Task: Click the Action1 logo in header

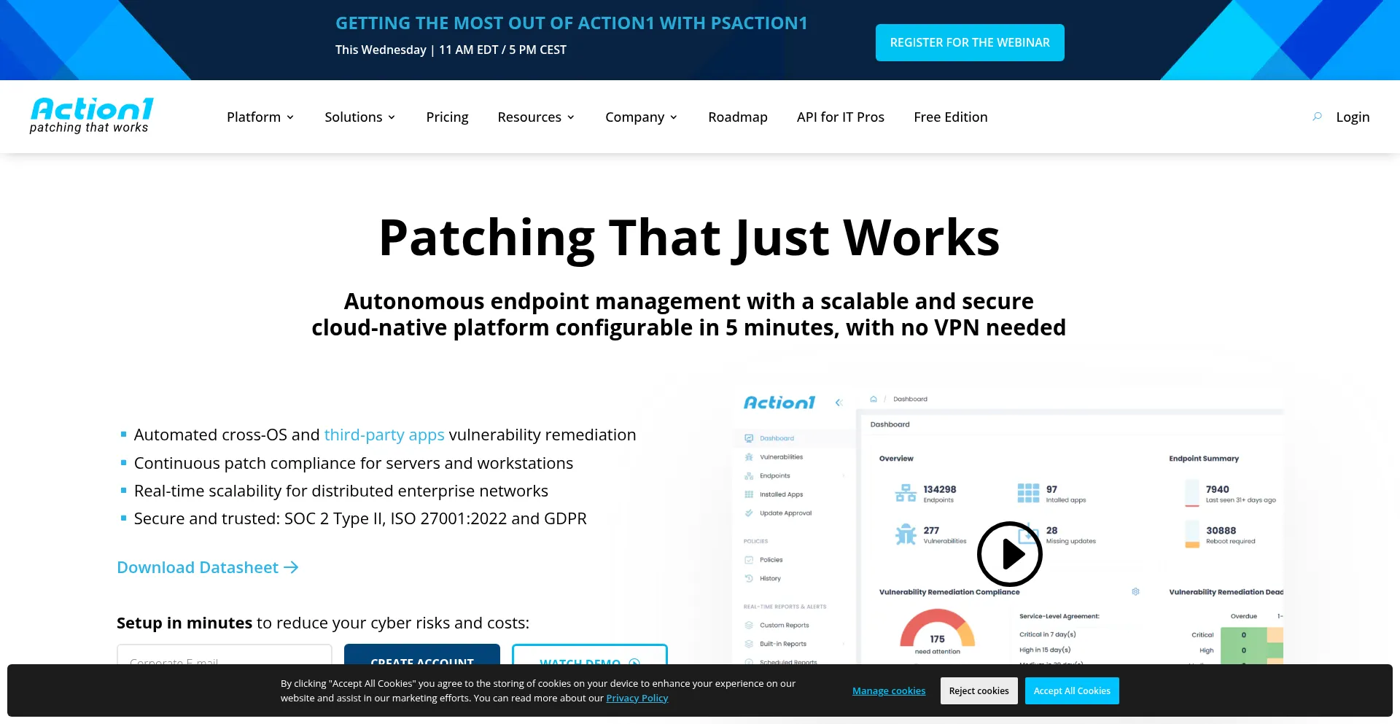Action: click(92, 116)
